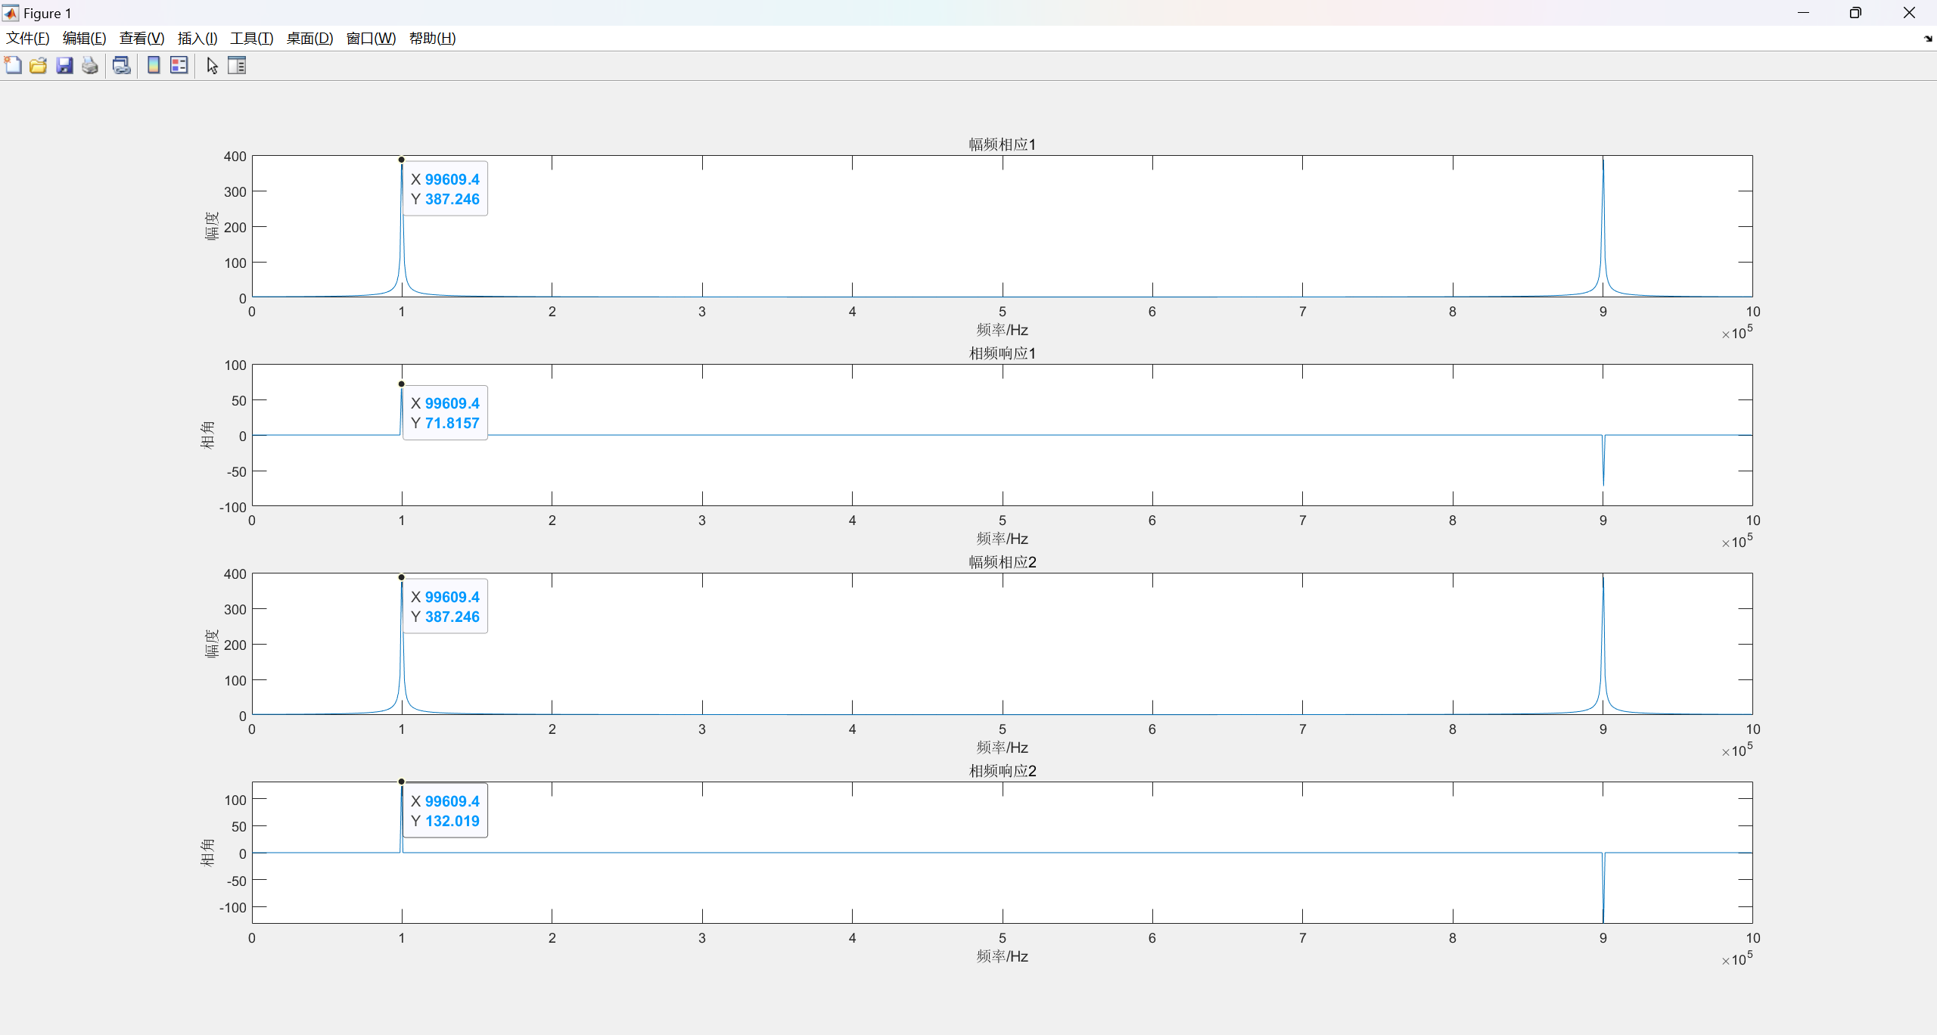Viewport: 1937px width, 1035px height.
Task: Select data tip showing Y 132.019 in 相频响应2
Action: [445, 811]
